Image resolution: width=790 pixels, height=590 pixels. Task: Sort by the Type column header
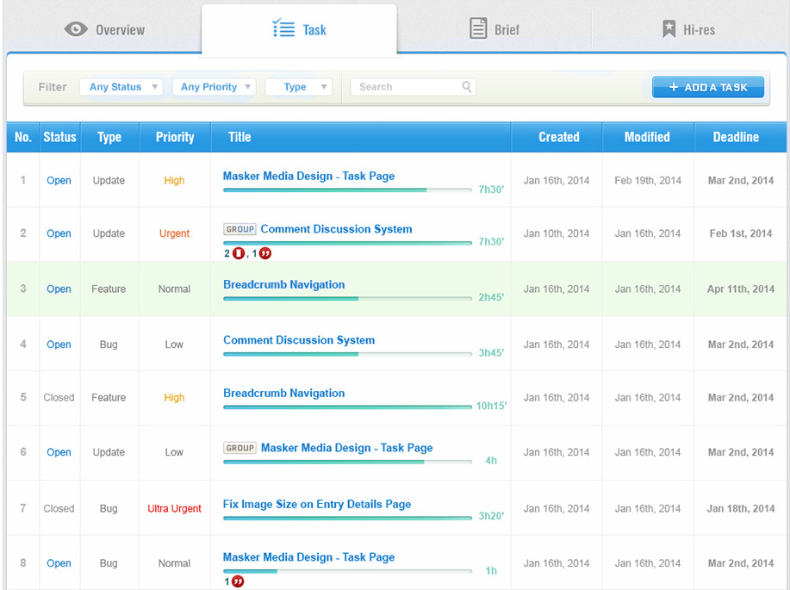[x=109, y=137]
